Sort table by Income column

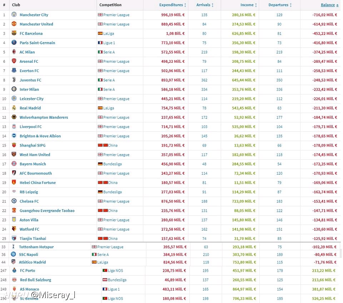249,5
